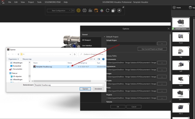This screenshot has width=195, height=119.
Task: Click the yellow circular render preview icon
Action: tap(78, 10)
